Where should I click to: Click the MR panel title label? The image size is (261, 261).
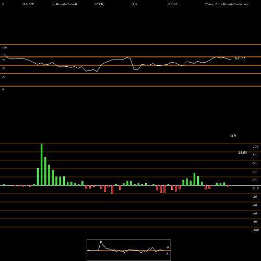(233, 136)
